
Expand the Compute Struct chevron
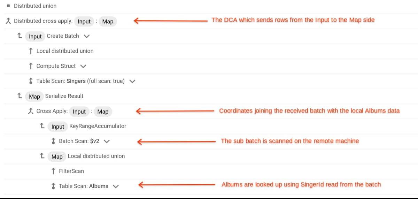point(83,66)
